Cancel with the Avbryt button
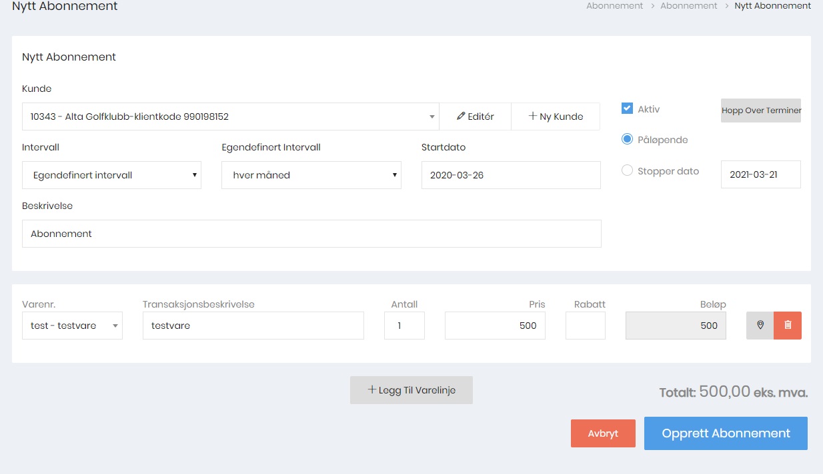The height and width of the screenshot is (474, 823). (x=603, y=433)
